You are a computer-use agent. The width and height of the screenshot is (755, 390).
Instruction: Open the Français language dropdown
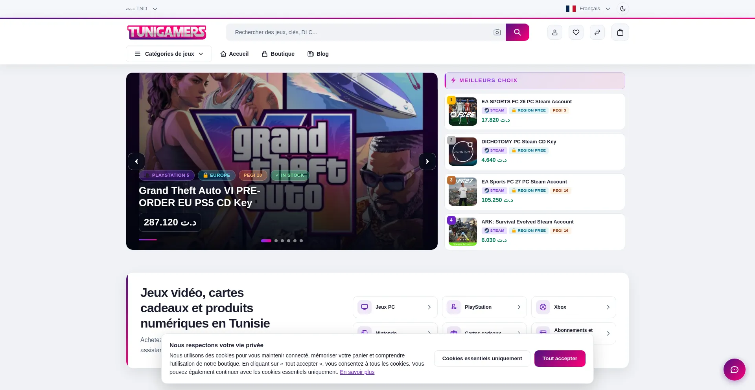coord(588,9)
